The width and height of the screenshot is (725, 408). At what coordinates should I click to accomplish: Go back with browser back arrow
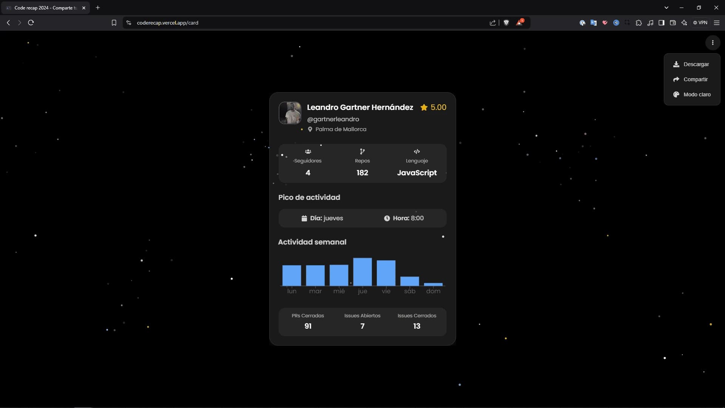[8, 23]
